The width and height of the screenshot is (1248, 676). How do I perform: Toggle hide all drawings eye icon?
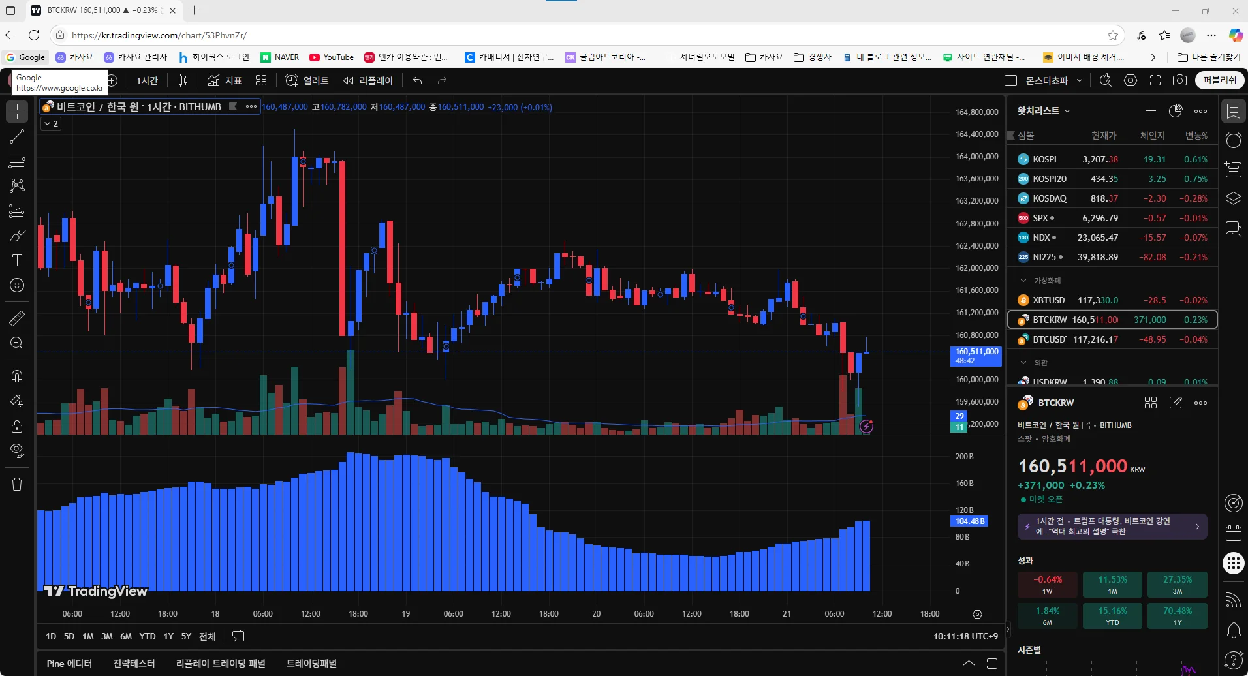(x=17, y=451)
